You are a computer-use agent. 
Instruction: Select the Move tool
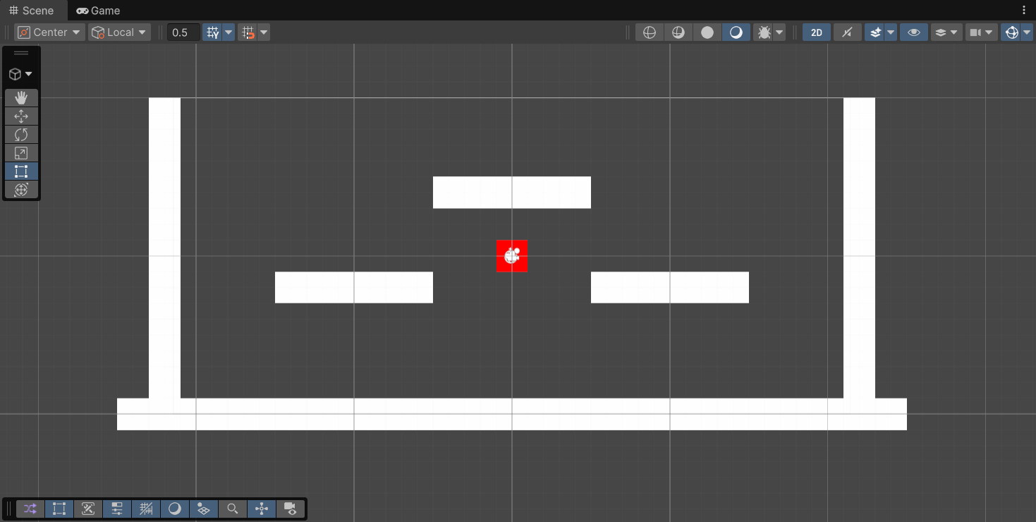pyautogui.click(x=21, y=116)
